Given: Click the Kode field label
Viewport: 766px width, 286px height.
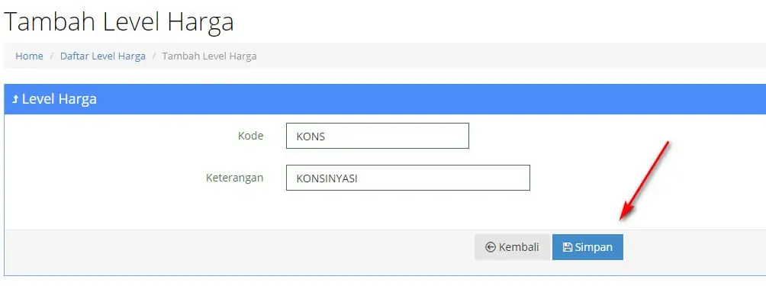Looking at the screenshot, I should pyautogui.click(x=250, y=136).
